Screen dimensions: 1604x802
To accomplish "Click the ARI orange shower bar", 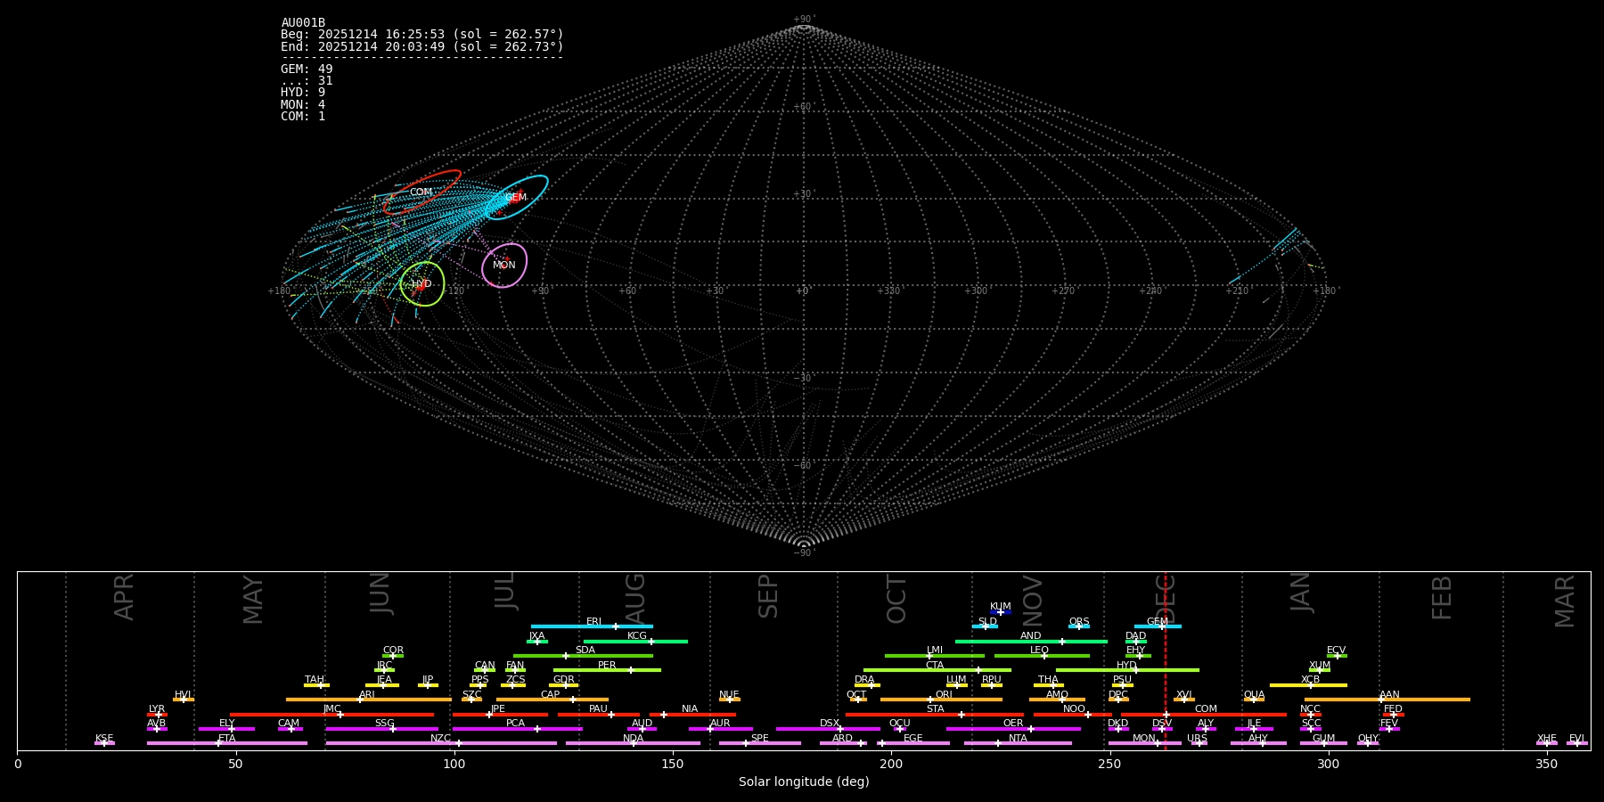I will [368, 700].
